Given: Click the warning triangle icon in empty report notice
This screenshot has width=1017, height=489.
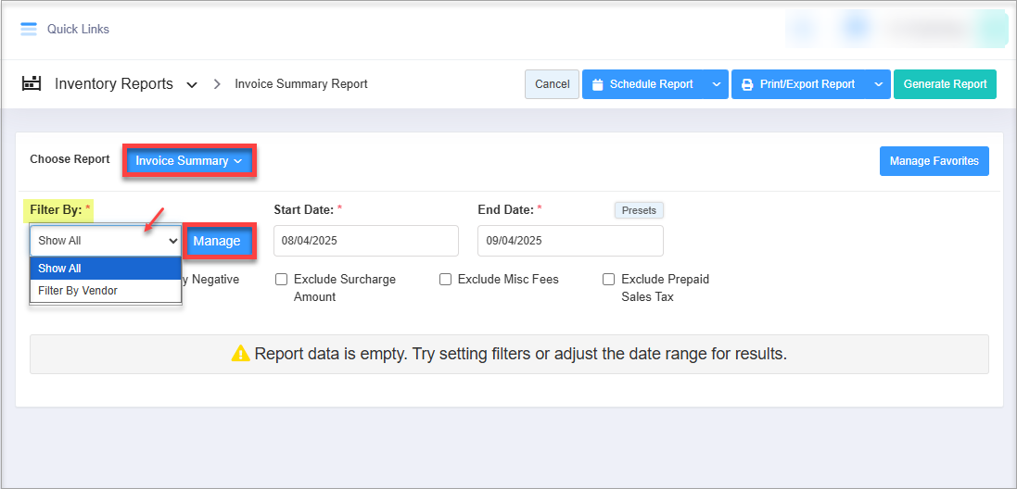Looking at the screenshot, I should (241, 354).
